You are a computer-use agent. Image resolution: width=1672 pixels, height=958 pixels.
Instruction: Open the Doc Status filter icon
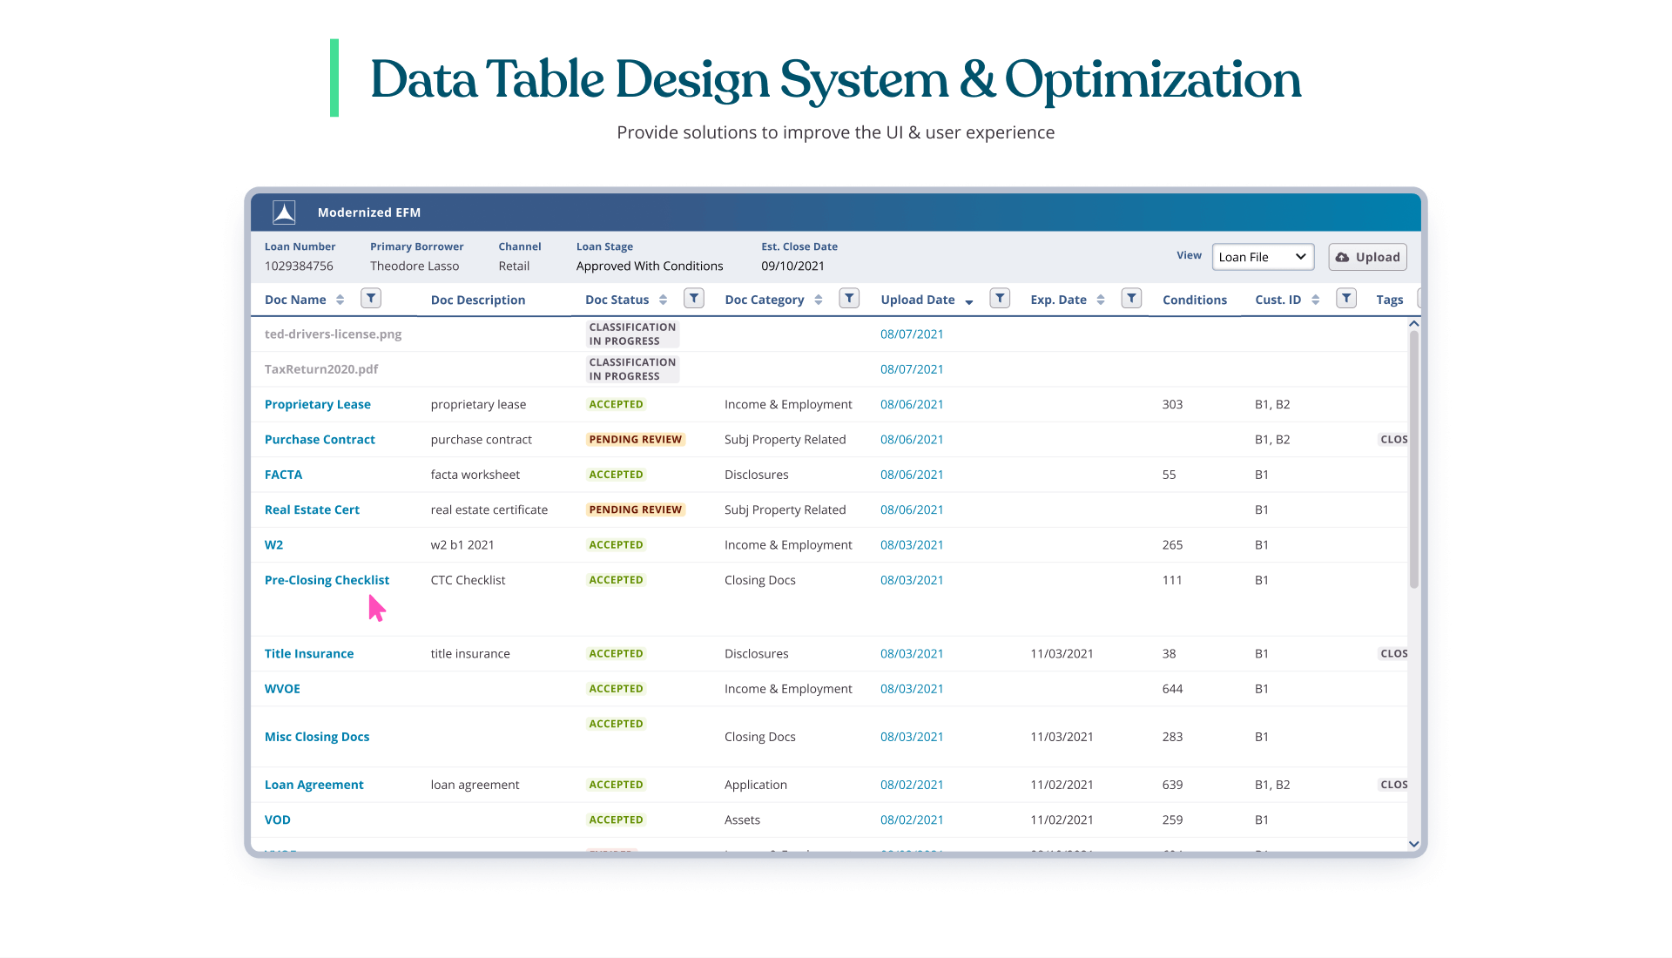pyautogui.click(x=694, y=299)
